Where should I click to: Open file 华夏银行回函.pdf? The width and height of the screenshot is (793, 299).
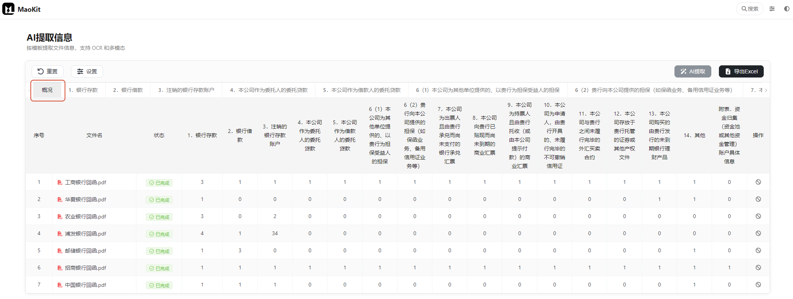85,200
